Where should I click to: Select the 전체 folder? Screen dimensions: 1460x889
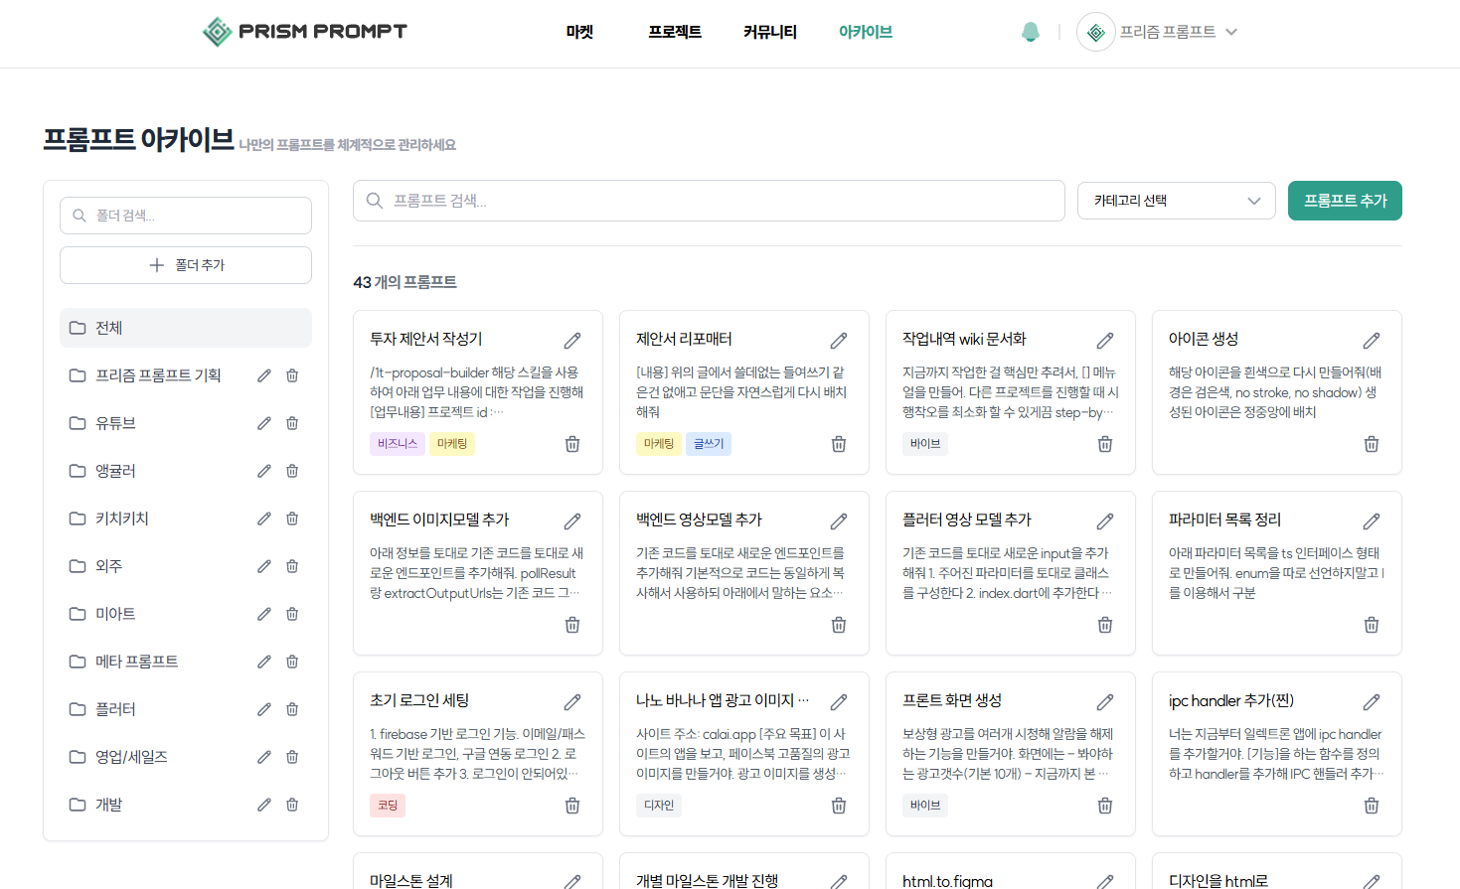pyautogui.click(x=186, y=328)
